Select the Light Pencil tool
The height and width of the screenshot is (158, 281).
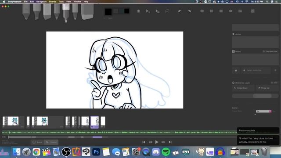[26, 11]
